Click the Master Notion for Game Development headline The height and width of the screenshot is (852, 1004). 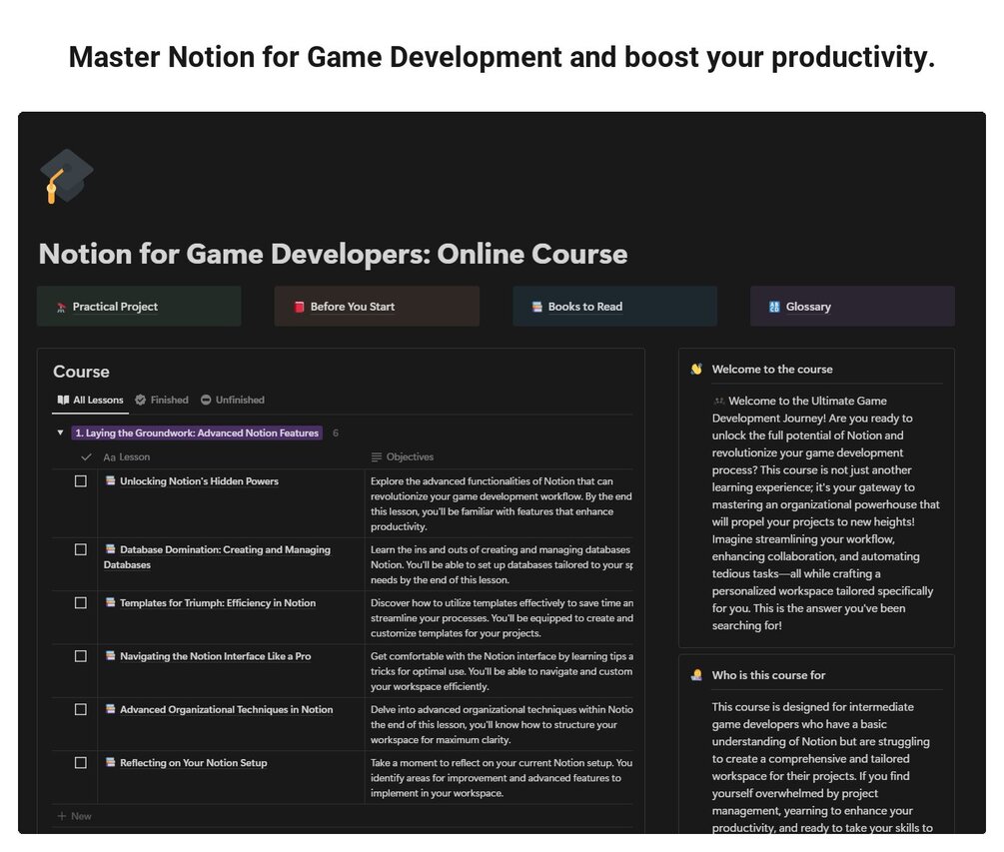click(x=502, y=57)
